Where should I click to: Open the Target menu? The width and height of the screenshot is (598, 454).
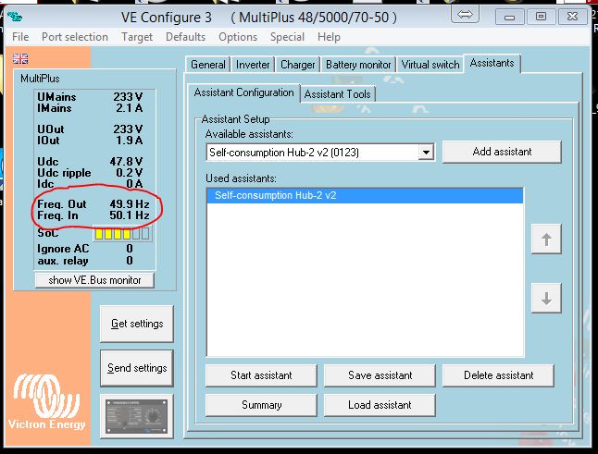click(x=137, y=37)
